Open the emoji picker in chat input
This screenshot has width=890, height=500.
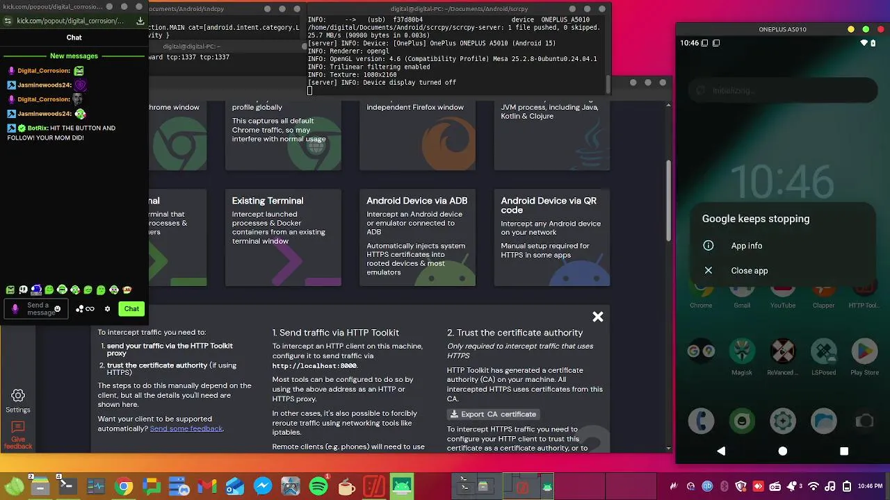57,309
